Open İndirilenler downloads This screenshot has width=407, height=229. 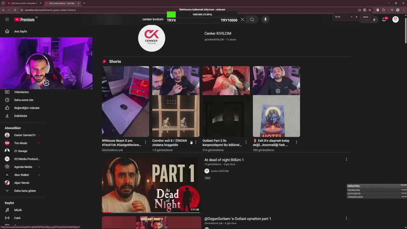[21, 116]
